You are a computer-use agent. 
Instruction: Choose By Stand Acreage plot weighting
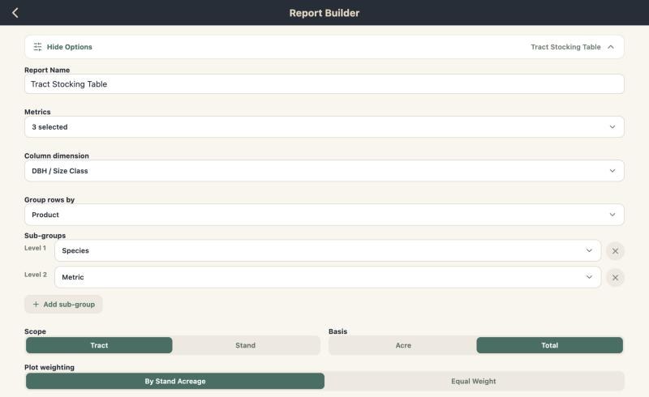[x=175, y=382]
